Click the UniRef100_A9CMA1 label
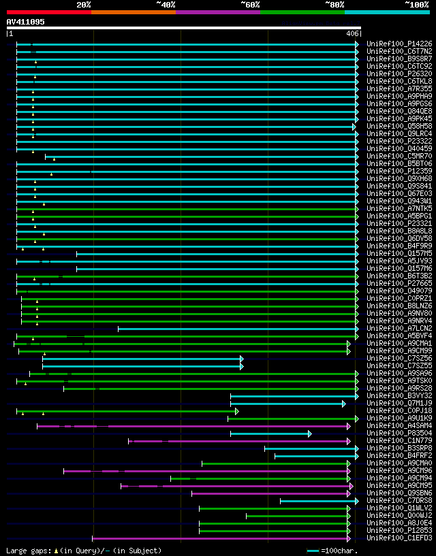This screenshot has height=556, width=436. (399, 343)
